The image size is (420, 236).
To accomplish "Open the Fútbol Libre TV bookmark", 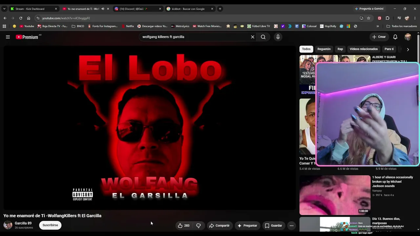I will pyautogui.click(x=259, y=26).
